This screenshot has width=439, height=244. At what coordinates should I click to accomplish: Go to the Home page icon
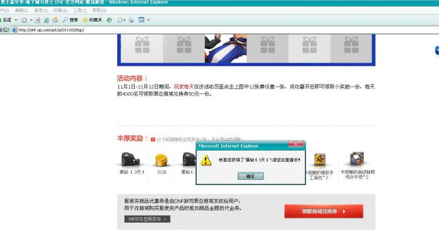[55, 20]
